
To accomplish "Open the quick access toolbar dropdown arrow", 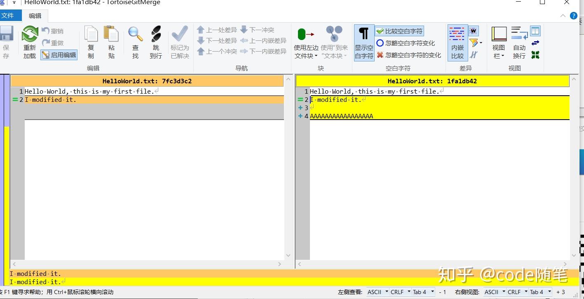I will click(x=14, y=2).
